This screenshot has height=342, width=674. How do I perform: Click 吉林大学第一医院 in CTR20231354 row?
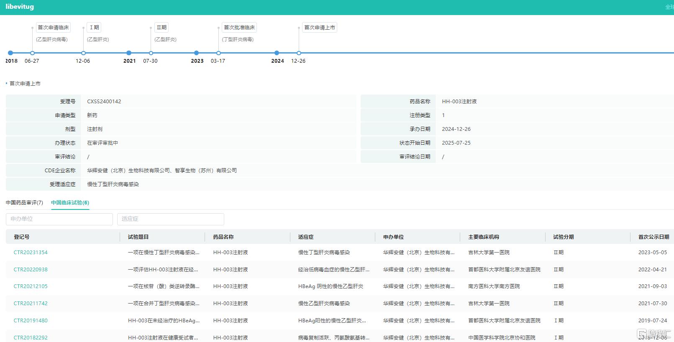click(489, 253)
